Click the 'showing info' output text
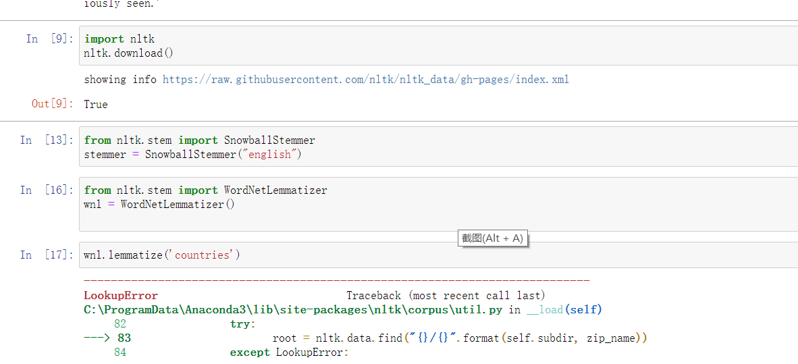798x364 pixels. (x=120, y=80)
